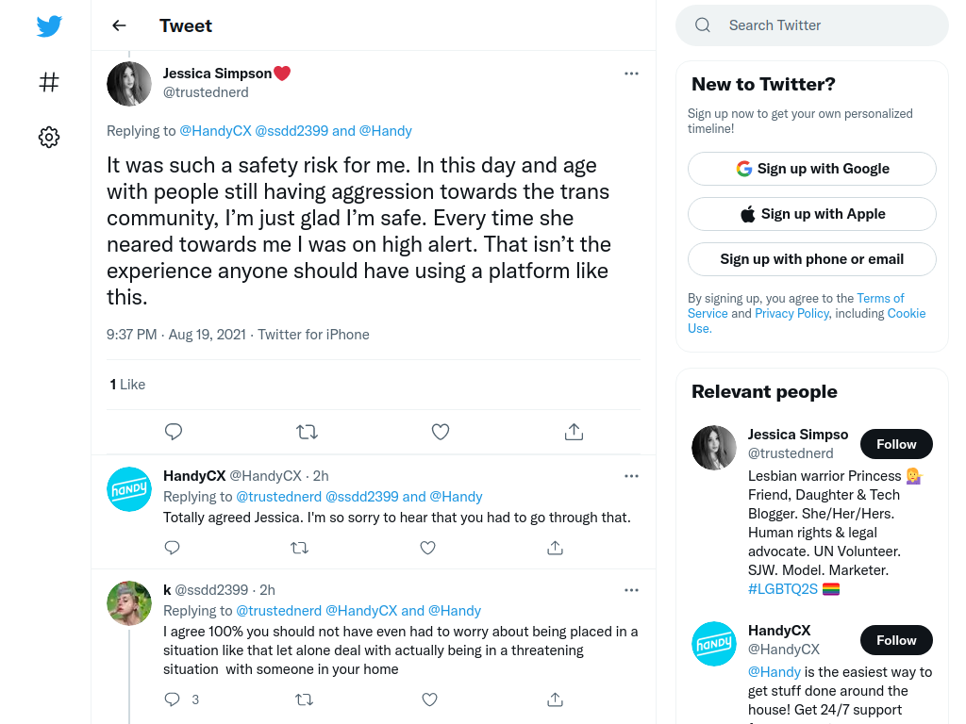
Task: Open the Explore hashtag icon
Action: 49,82
